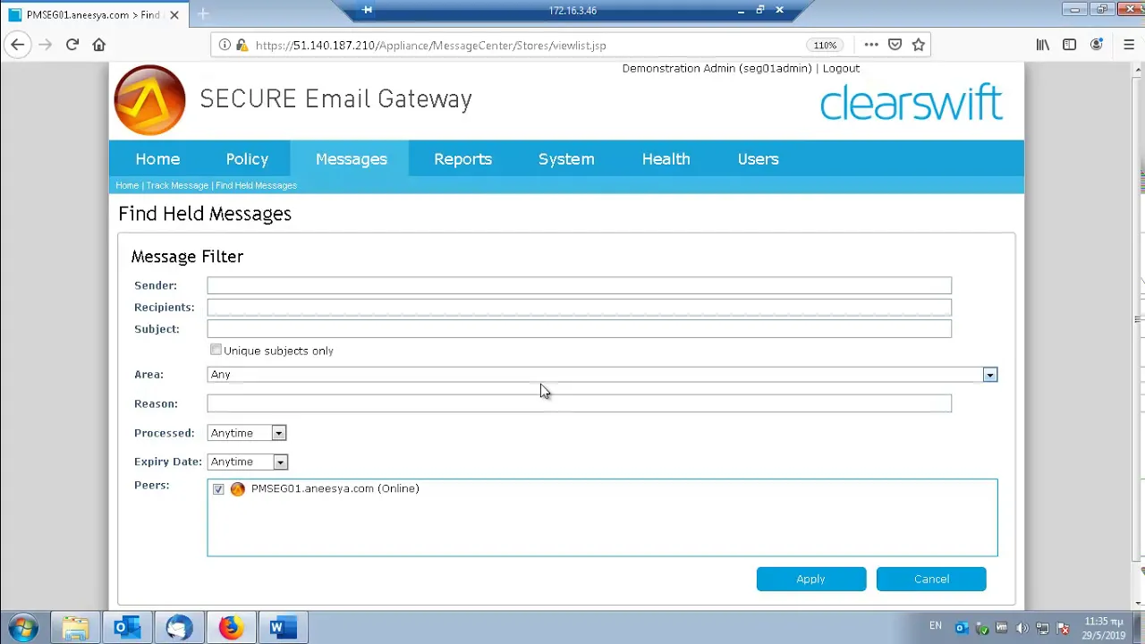This screenshot has width=1145, height=644.
Task: Open the Health navigation tab
Action: click(x=666, y=159)
